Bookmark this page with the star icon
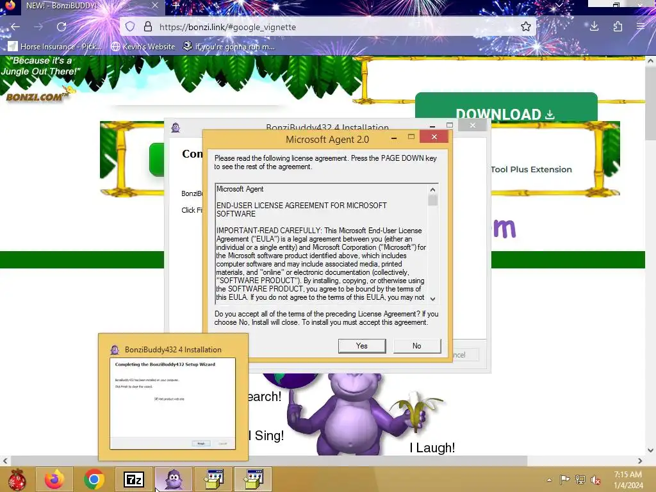 [526, 27]
